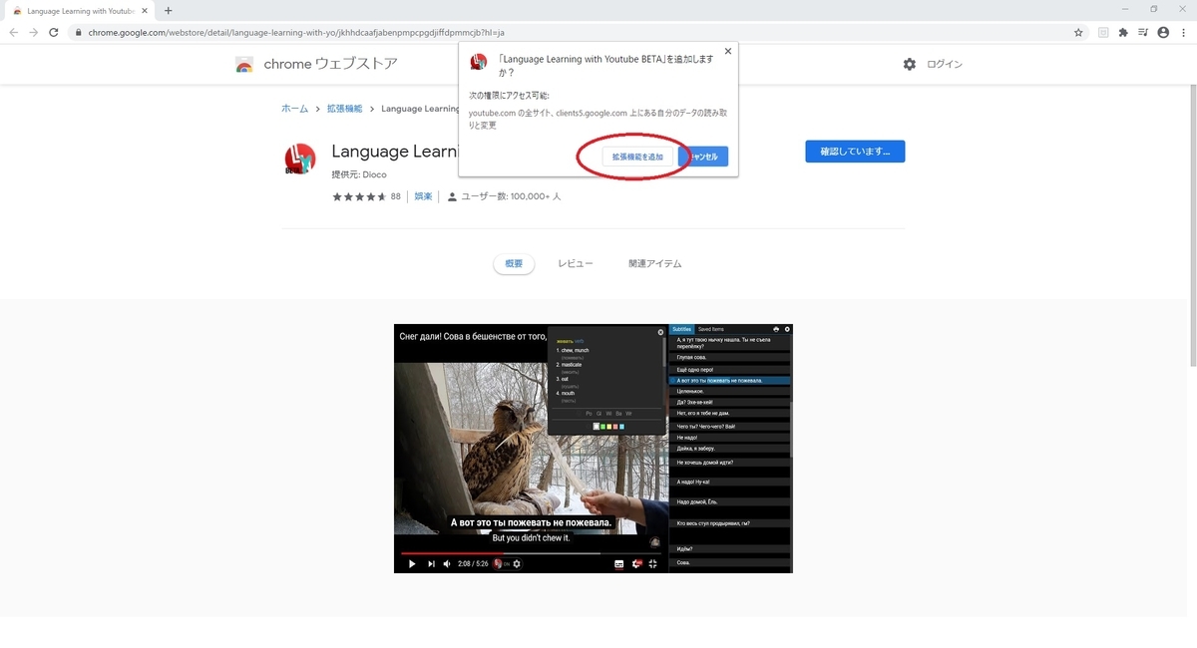Click the ログイン link

tap(945, 64)
